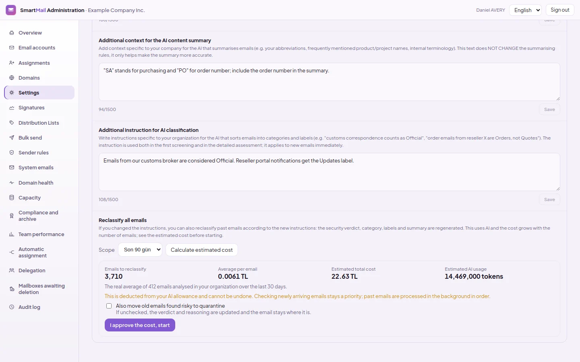Click the 0.0061 TL average per email
Viewport: 580px width, 362px height.
click(233, 277)
